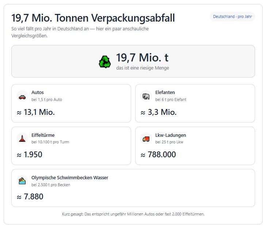Click the Kurz gesagt summary footer text
Viewport: 266px width, 229px height.
pos(133,214)
